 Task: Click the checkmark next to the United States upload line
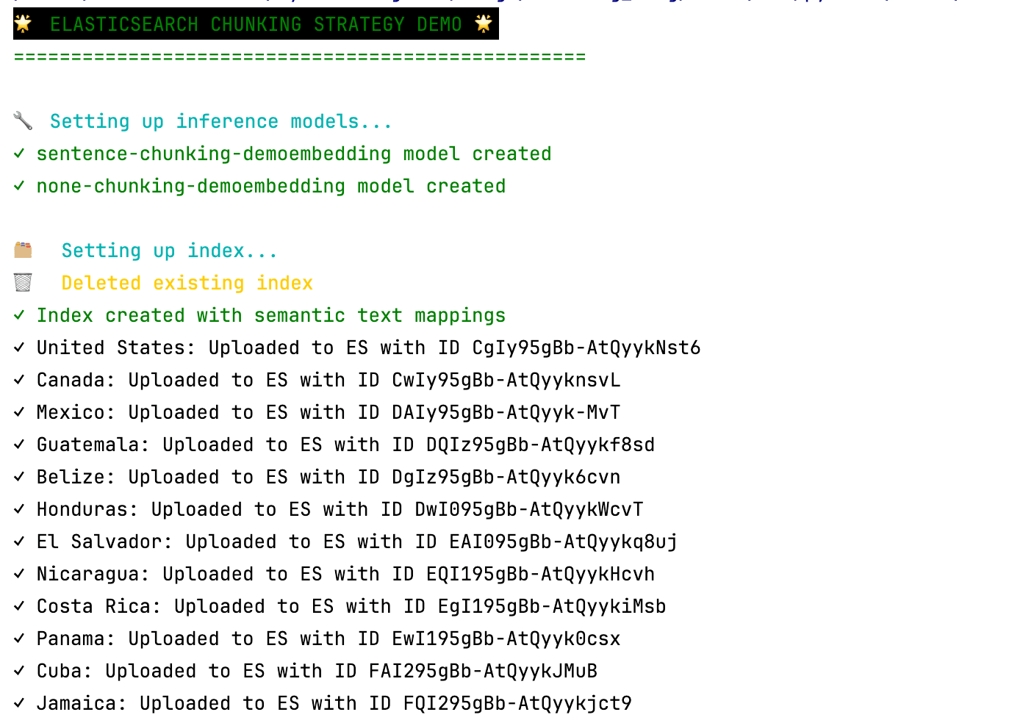coord(18,347)
